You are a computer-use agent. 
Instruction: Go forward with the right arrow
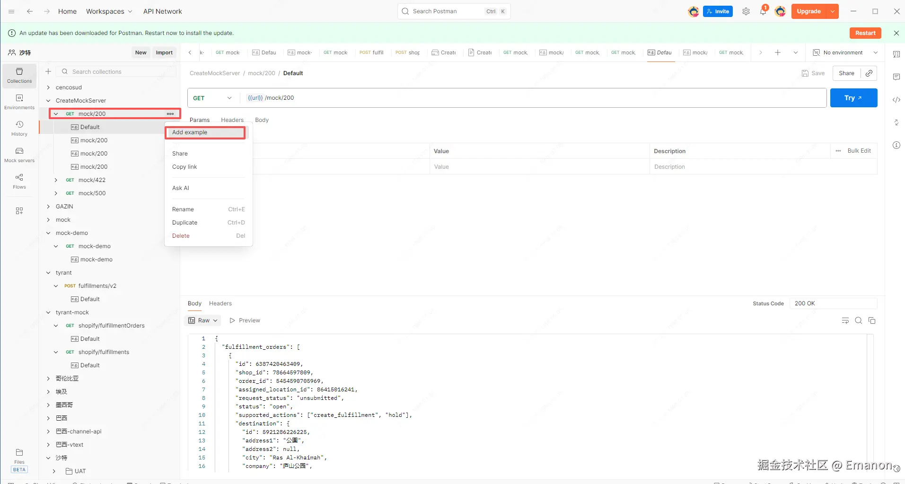point(46,11)
